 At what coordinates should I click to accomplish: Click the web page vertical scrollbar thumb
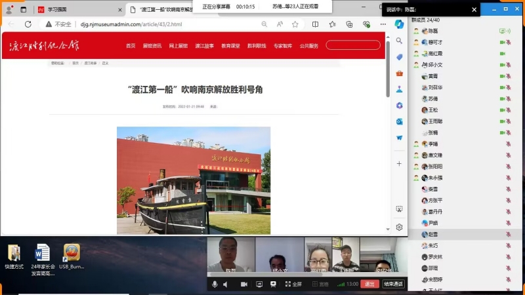pyautogui.click(x=388, y=69)
